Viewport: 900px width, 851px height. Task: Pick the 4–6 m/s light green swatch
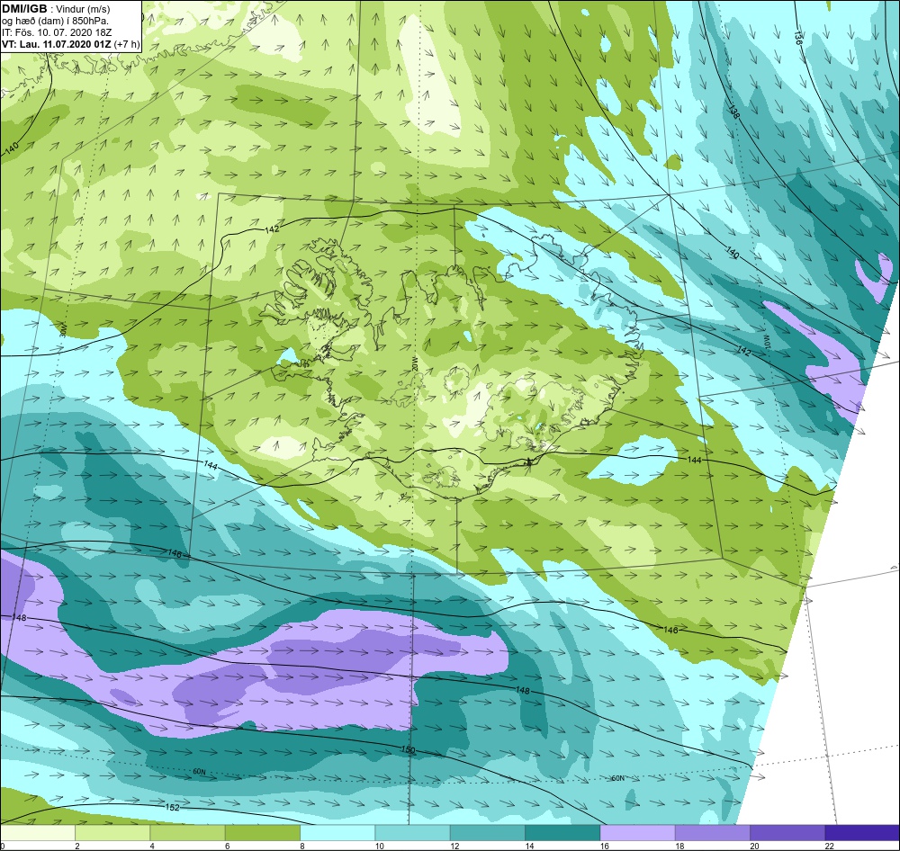point(188,832)
